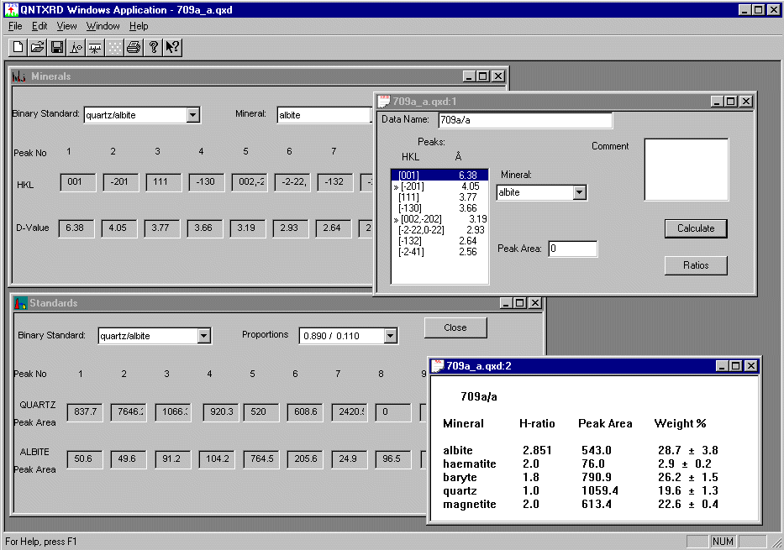Screen dimensions: 784x550
Task: Click the minerals microscope-style toolbar icon
Action: 76,48
